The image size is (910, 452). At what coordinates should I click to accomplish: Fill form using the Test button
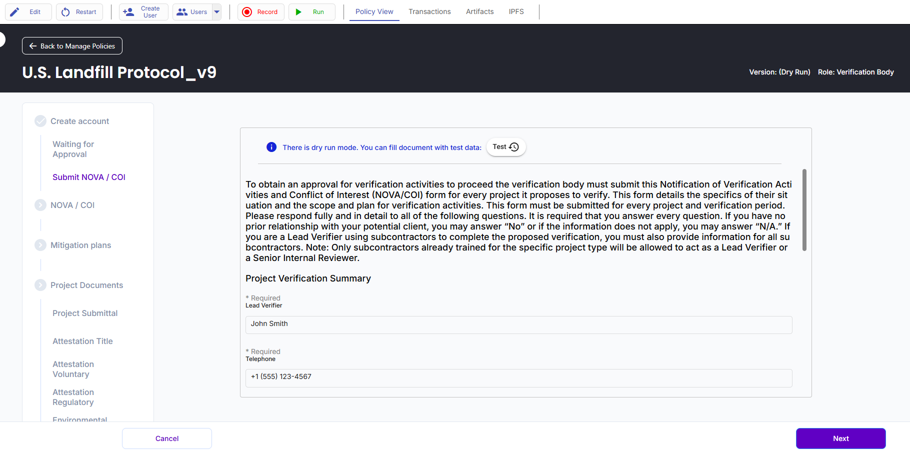(x=505, y=147)
